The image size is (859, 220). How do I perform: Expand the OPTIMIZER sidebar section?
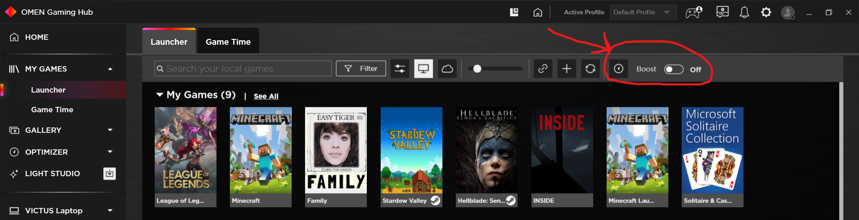point(110,152)
